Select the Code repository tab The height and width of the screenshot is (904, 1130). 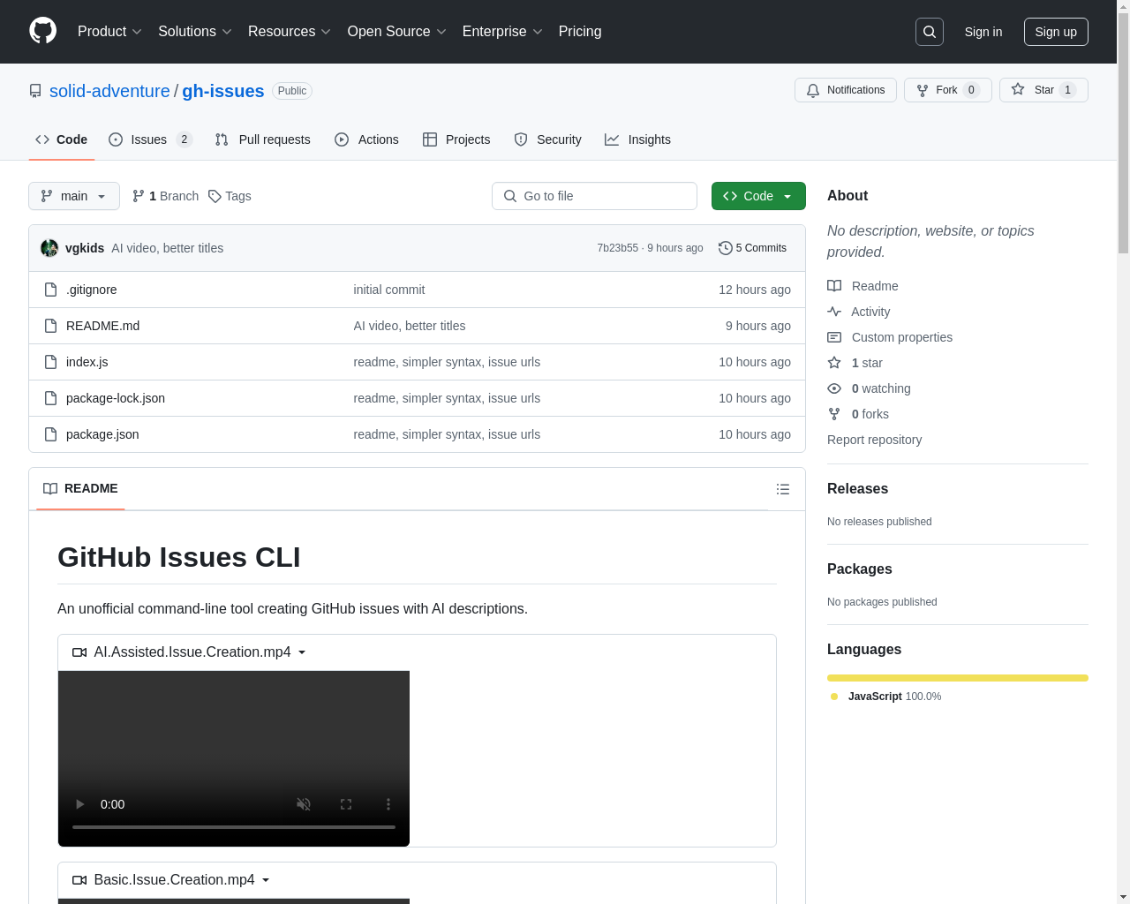(61, 139)
